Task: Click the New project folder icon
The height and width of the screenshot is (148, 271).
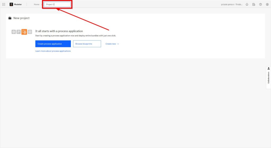Action: click(x=10, y=18)
